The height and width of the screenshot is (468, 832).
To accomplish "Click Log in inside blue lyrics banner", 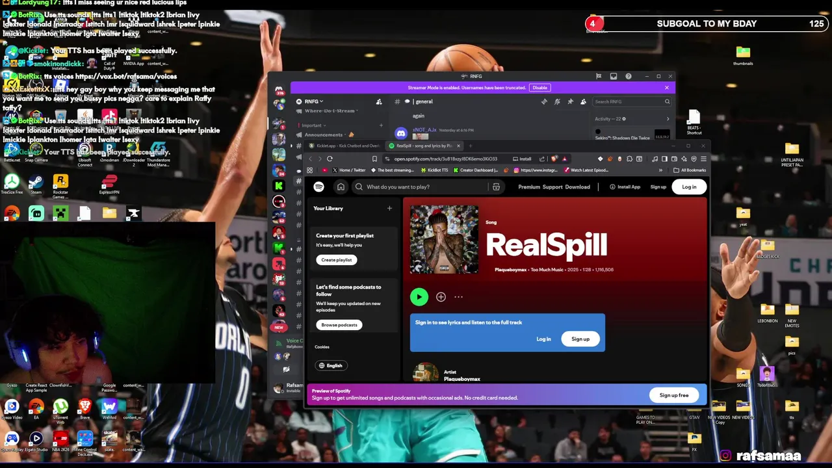I will (x=543, y=339).
